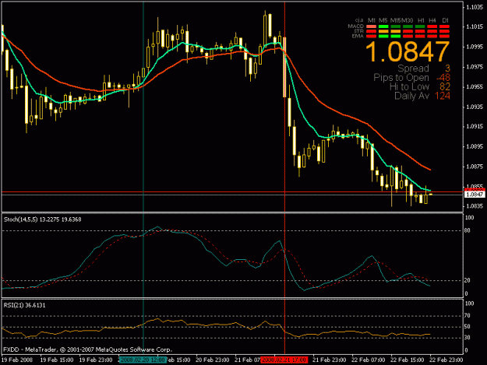This screenshot has height=365, width=487.
Task: Click the 1.1035 price axis label
Action: (x=475, y=7)
